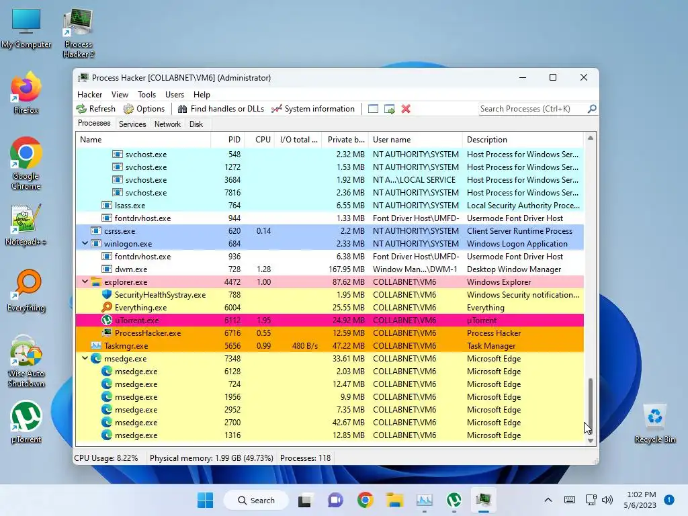Open Google Chrome desktop shortcut

[26, 163]
